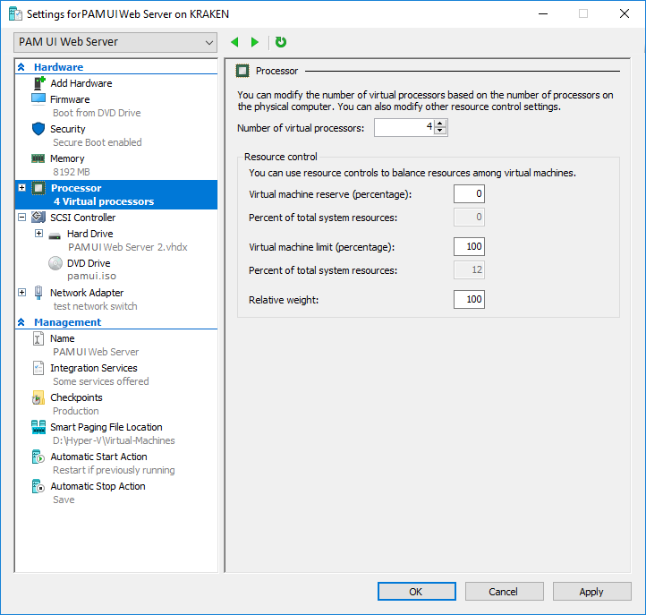Select Automatic Stop Action item
Screen dimensions: 646x615
tap(98, 486)
